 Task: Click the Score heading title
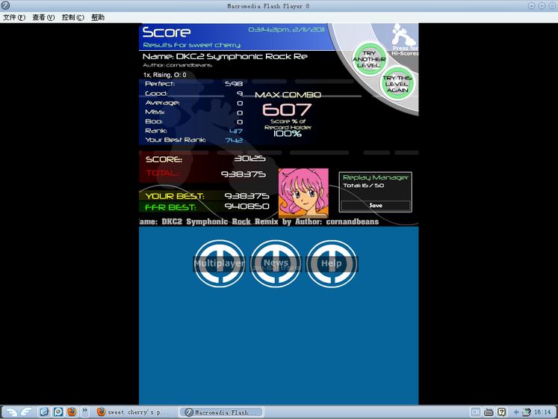click(x=166, y=32)
